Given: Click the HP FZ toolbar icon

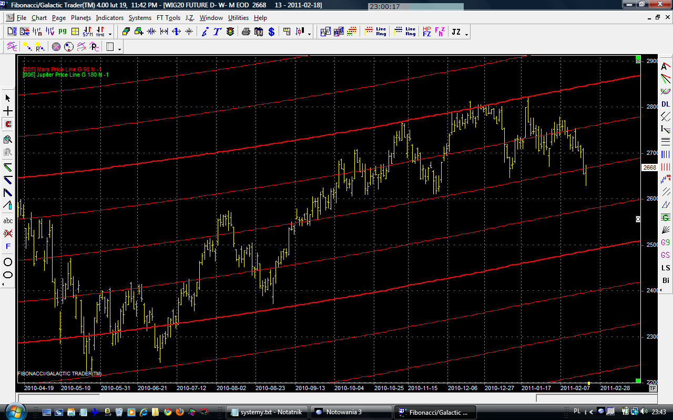Looking at the screenshot, I should 426,32.
